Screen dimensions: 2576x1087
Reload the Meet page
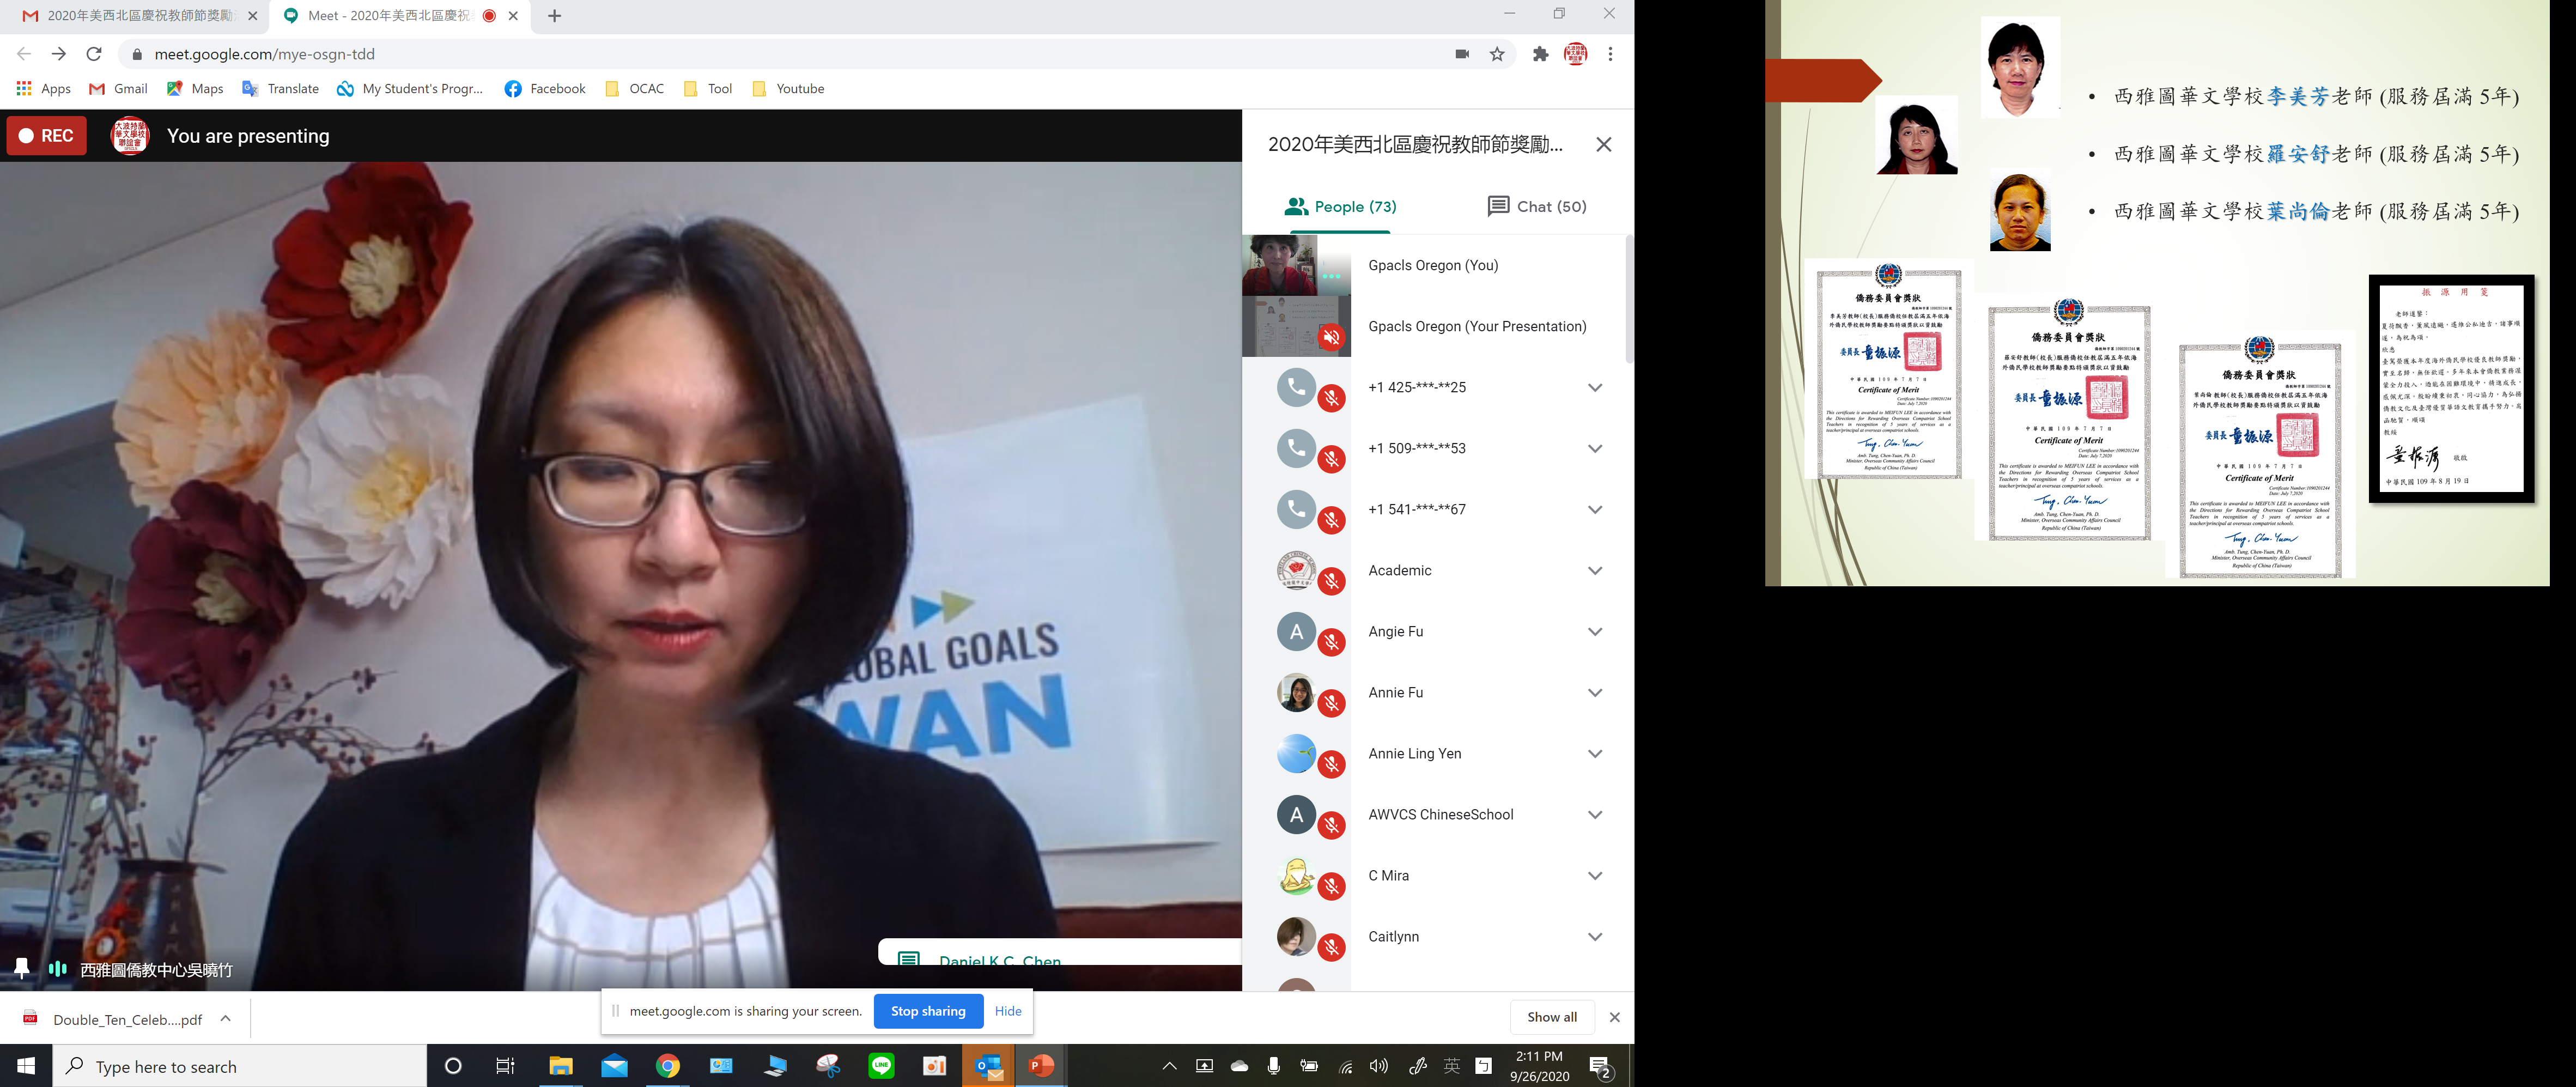click(x=94, y=54)
